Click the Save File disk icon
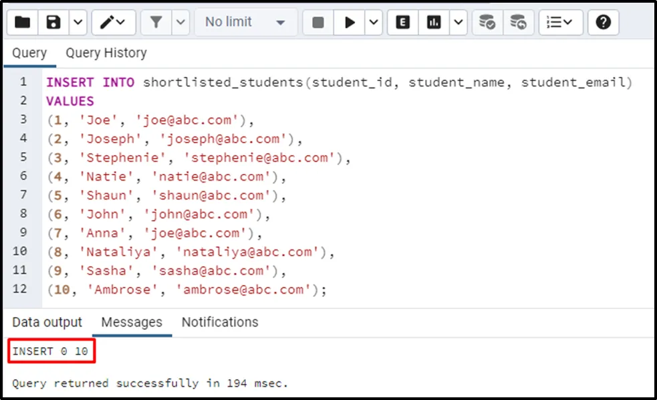 [x=53, y=22]
